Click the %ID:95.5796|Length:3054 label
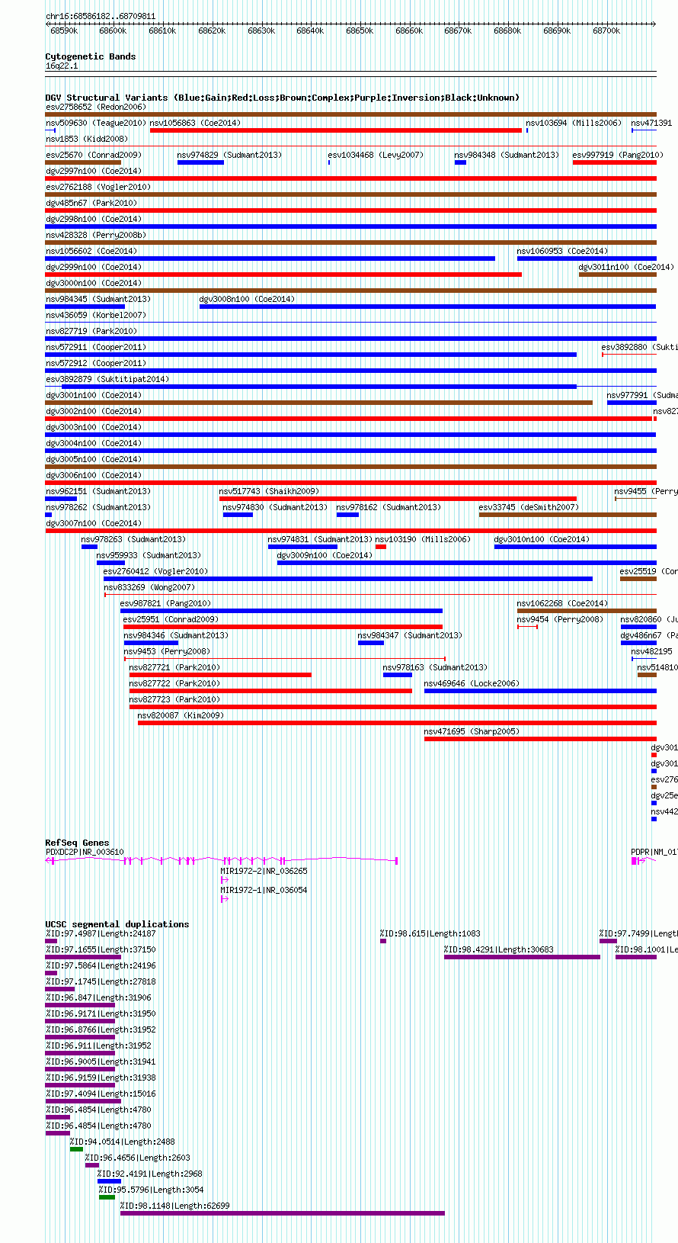Screen dimensions: 678x1243 (x=151, y=1190)
